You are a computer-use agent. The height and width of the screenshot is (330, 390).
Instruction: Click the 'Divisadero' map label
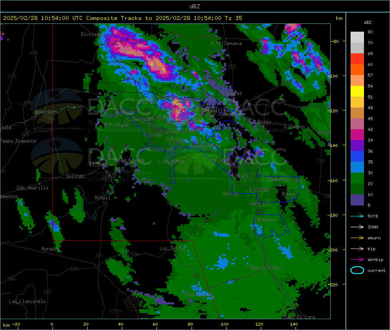tap(94, 34)
